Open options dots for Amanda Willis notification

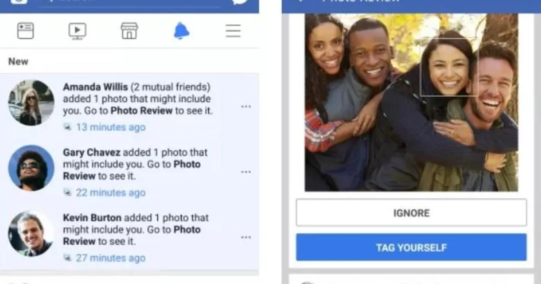pos(246,107)
